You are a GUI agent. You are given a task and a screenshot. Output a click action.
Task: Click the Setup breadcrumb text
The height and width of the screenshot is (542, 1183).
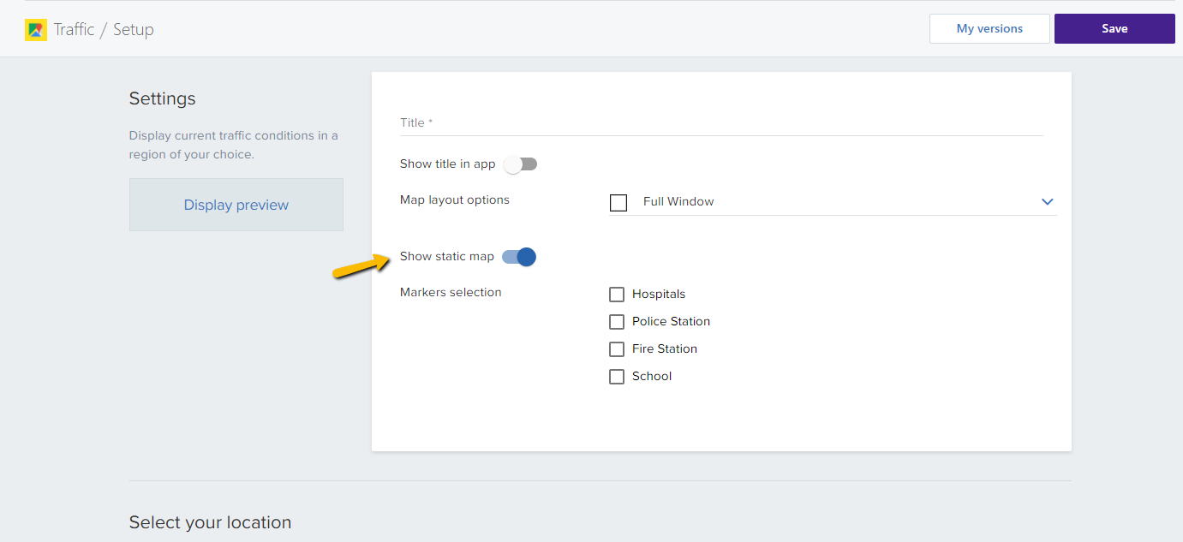pos(134,30)
